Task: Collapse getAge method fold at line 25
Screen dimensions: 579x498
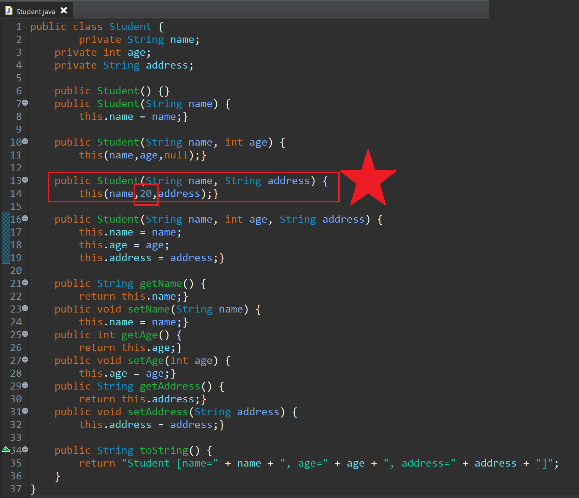Action: (x=25, y=334)
